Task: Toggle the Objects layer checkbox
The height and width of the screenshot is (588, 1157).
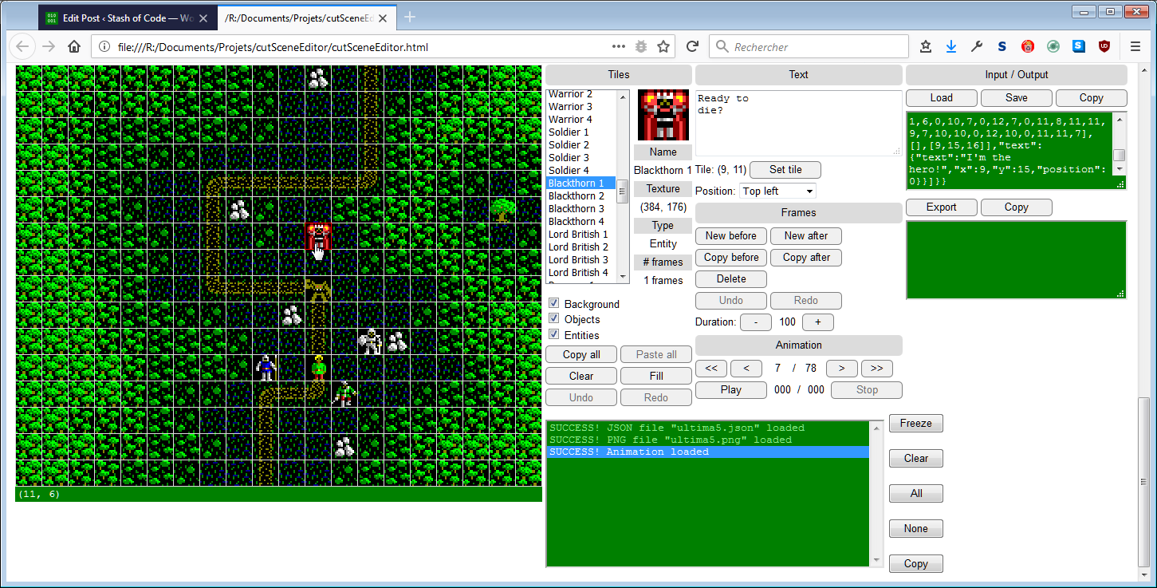Action: point(555,319)
